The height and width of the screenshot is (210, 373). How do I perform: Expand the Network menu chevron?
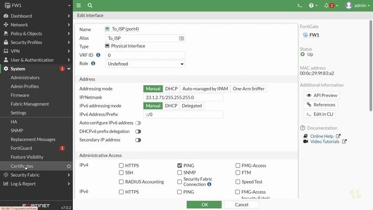(x=69, y=24)
